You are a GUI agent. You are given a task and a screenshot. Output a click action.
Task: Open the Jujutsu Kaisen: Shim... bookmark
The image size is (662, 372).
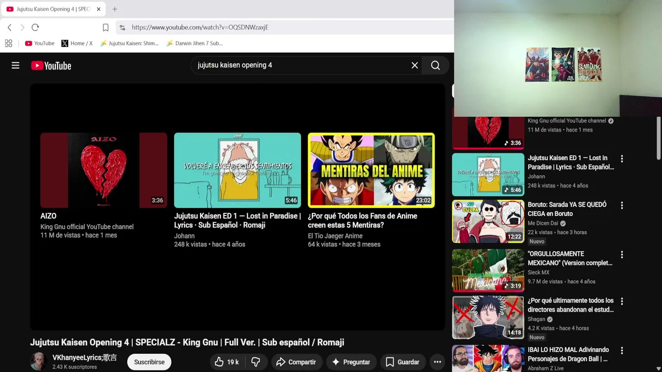(x=129, y=43)
